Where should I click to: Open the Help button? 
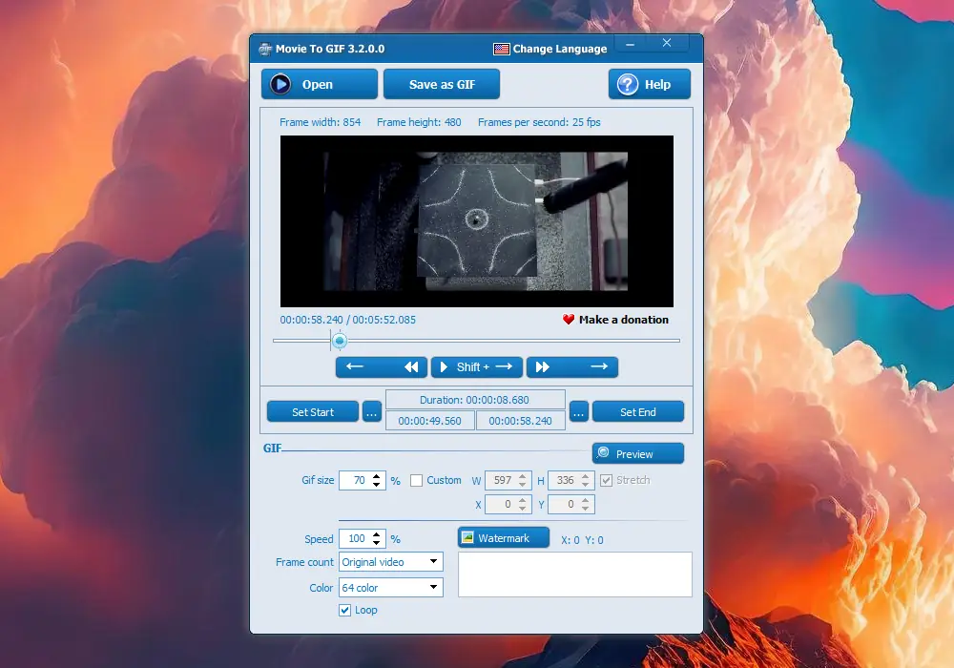tap(649, 84)
